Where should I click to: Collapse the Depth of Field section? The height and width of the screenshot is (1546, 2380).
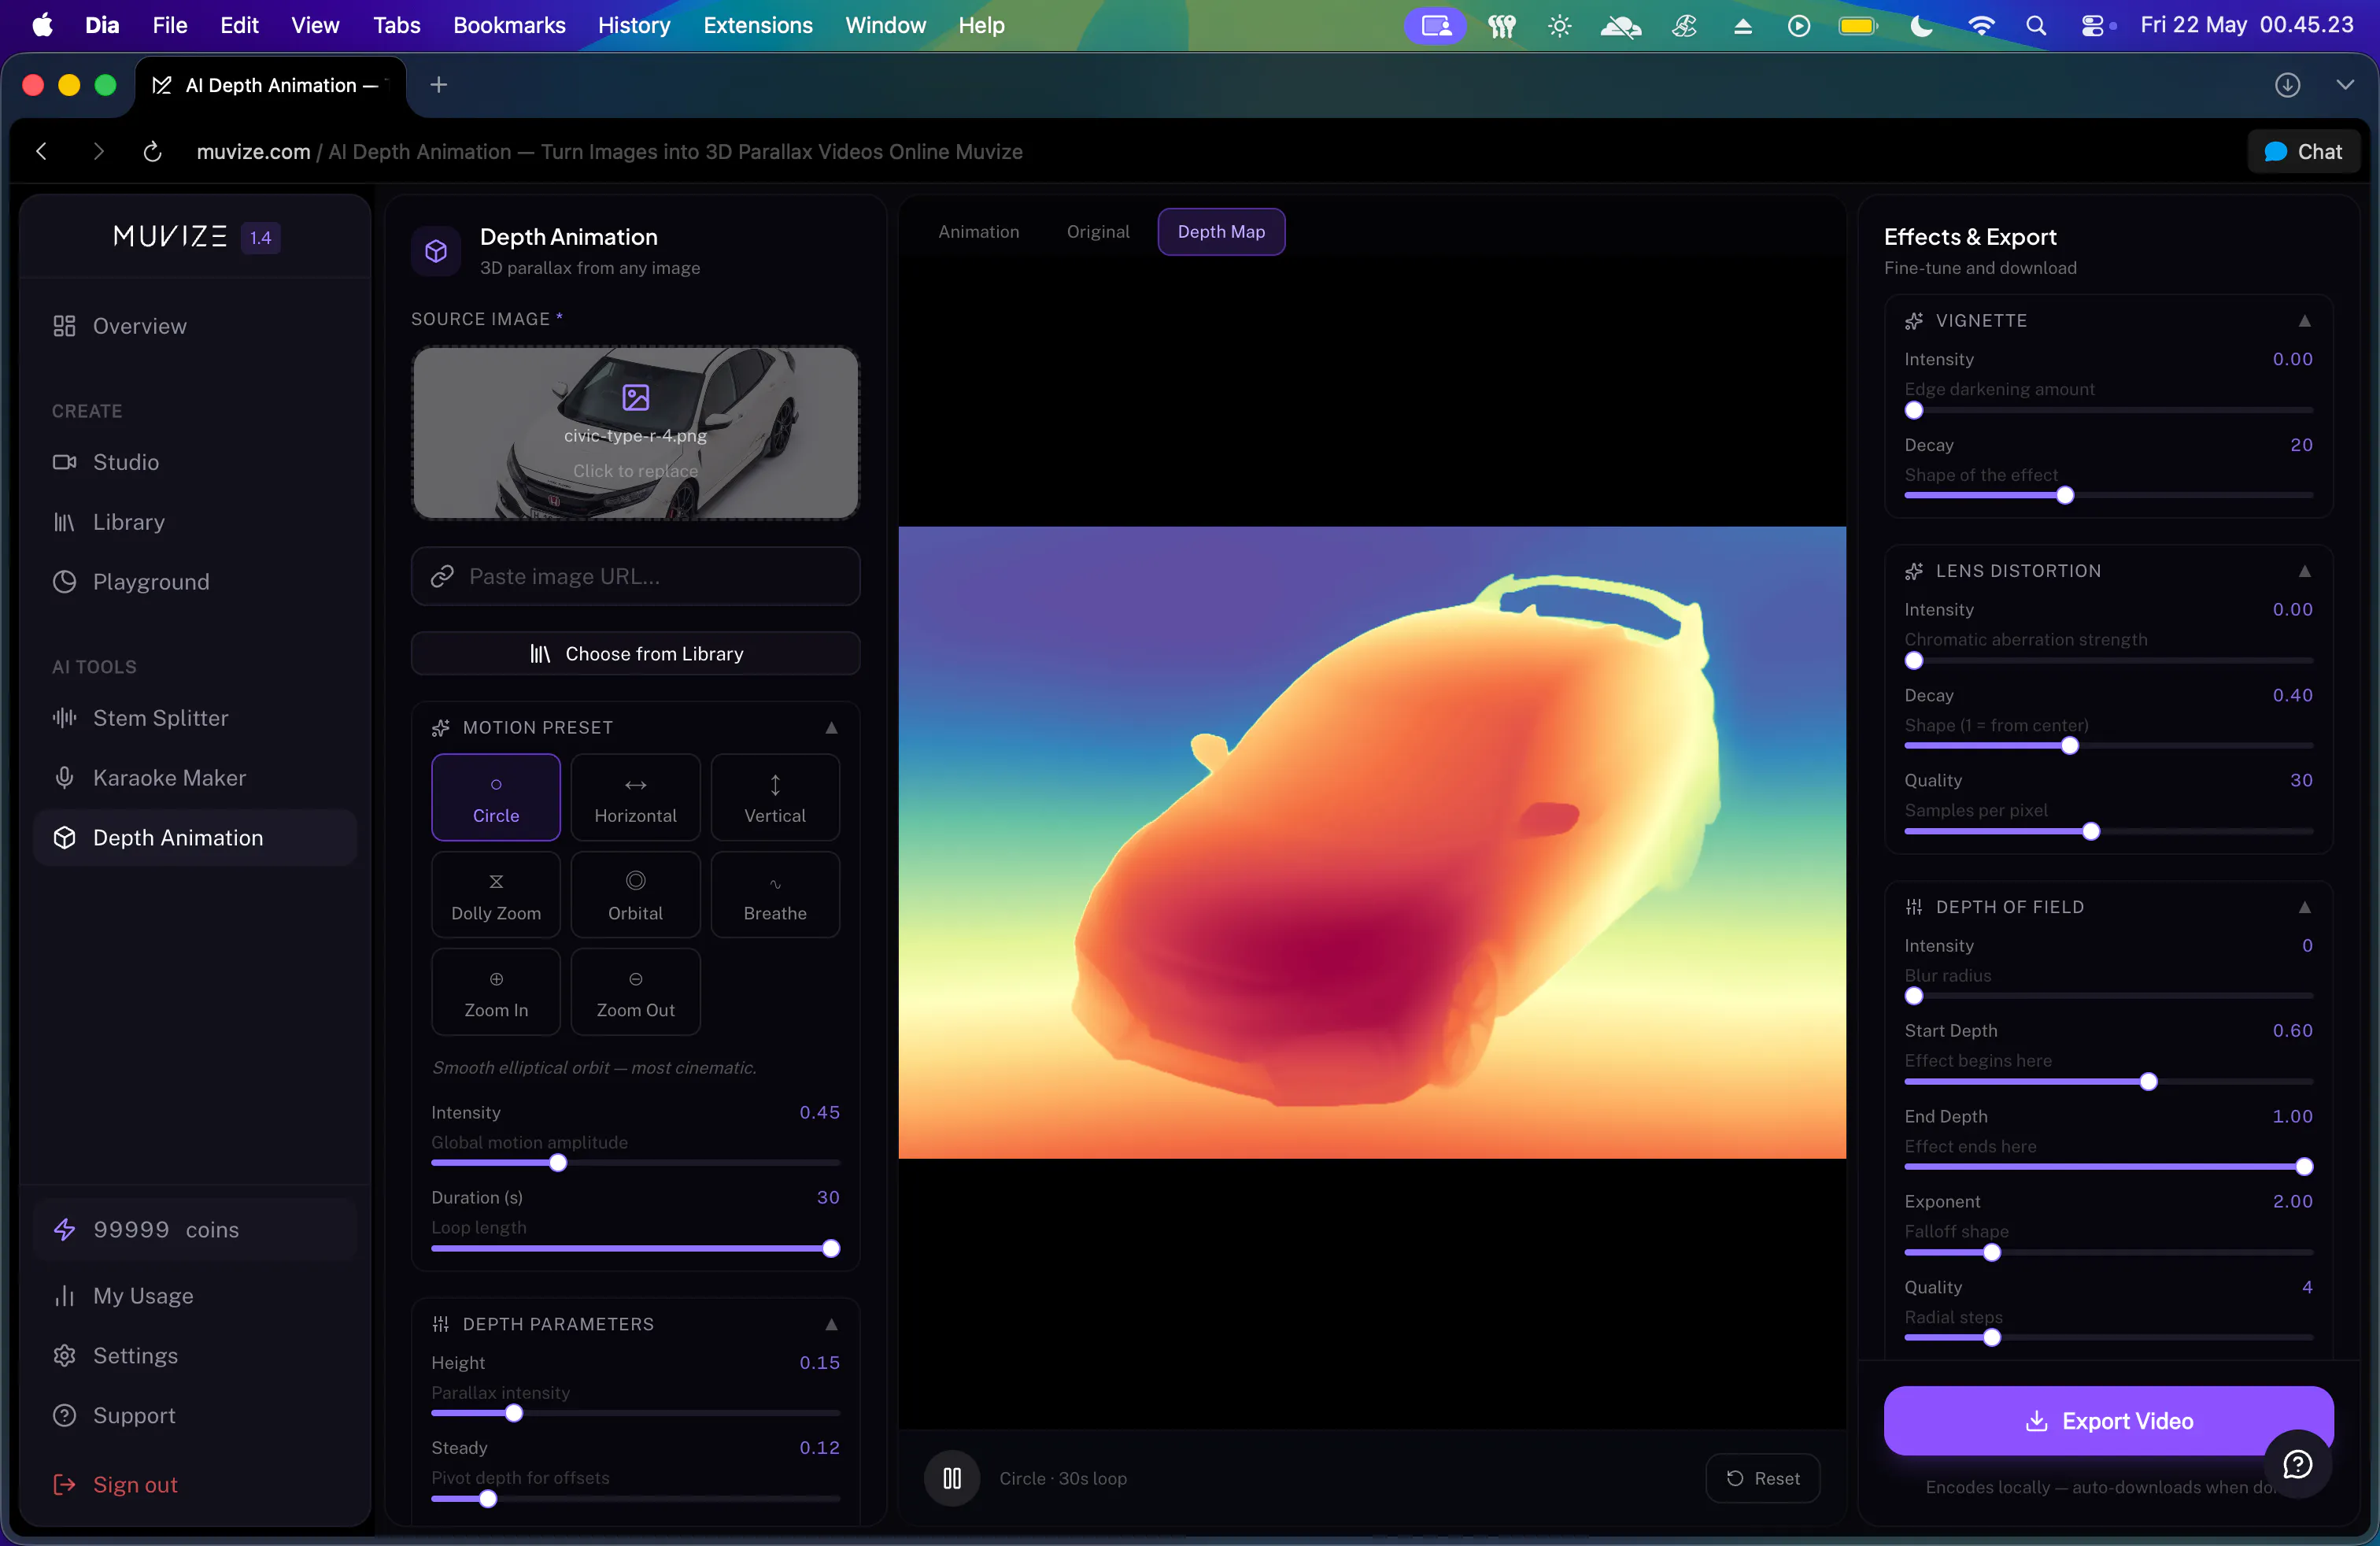click(x=2304, y=907)
